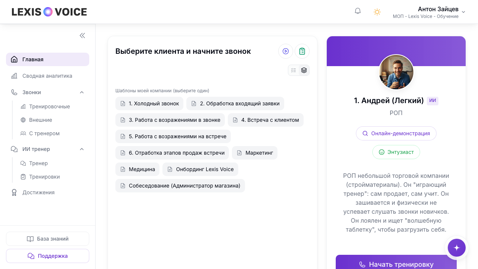Screen dimensions: 478x269
Task: Open Тренировки under ИИ тренер
Action: [x=44, y=177]
